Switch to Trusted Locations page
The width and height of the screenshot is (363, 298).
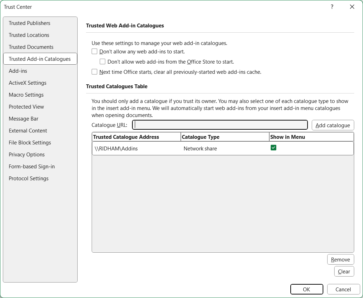(29, 35)
